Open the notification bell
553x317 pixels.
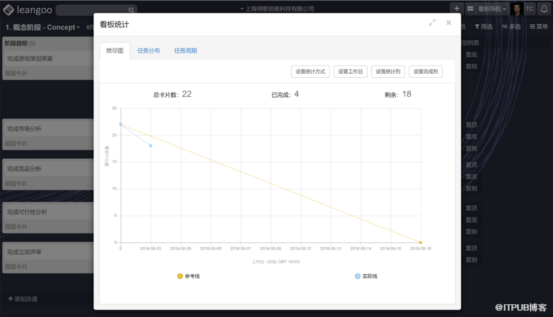544,9
